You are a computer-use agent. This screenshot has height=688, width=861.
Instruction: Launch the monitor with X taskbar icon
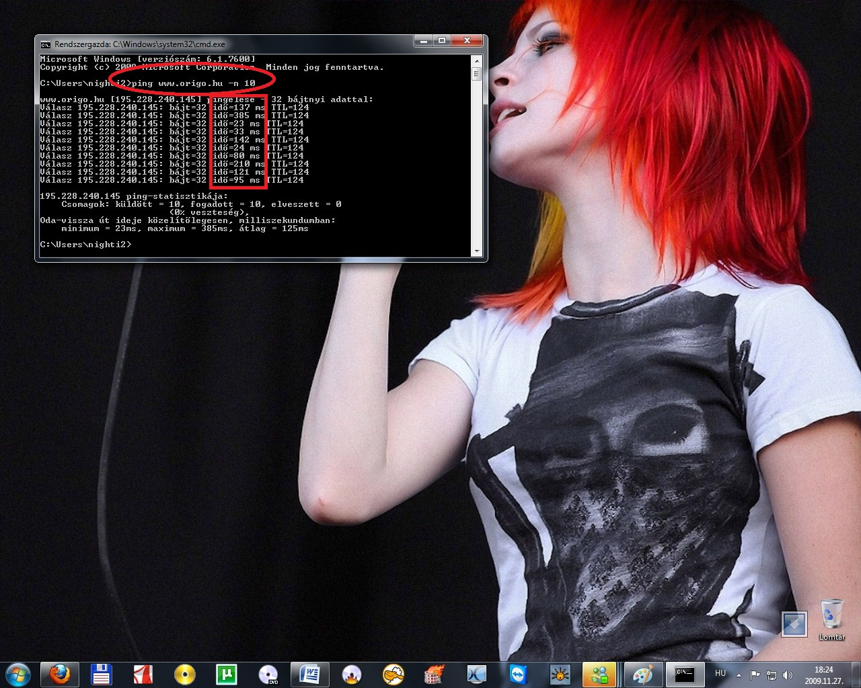pos(477,674)
